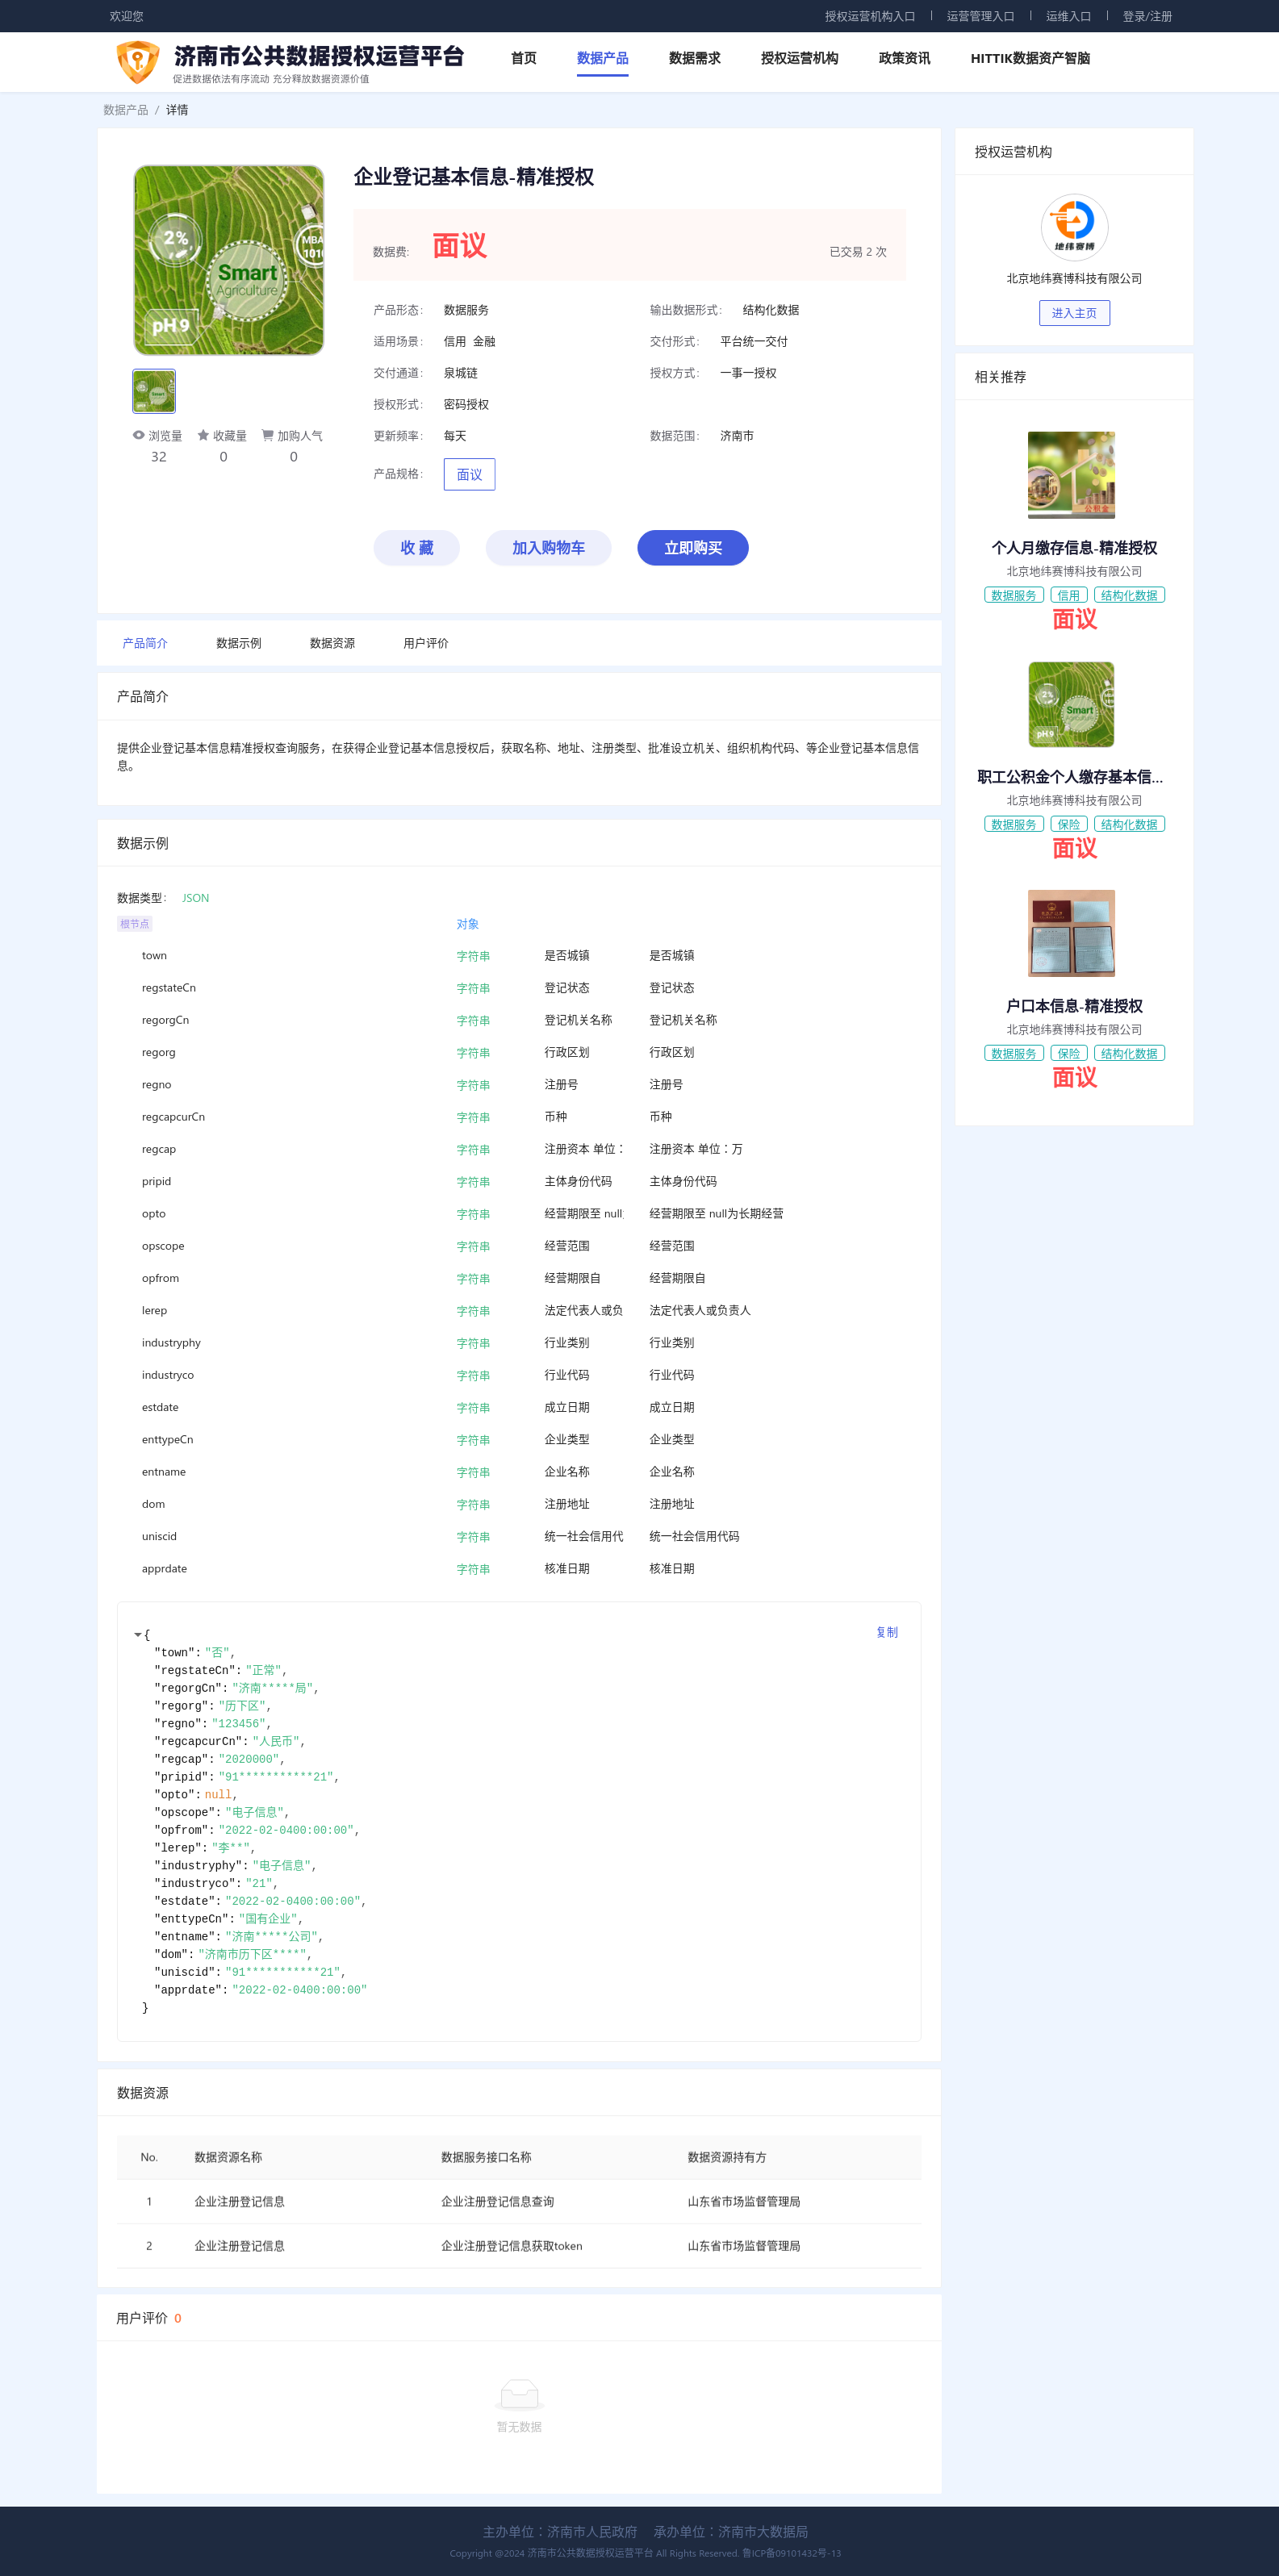1279x2576 pixels.
Task: Collapse the JSON sample with the triangle
Action: (x=138, y=1635)
